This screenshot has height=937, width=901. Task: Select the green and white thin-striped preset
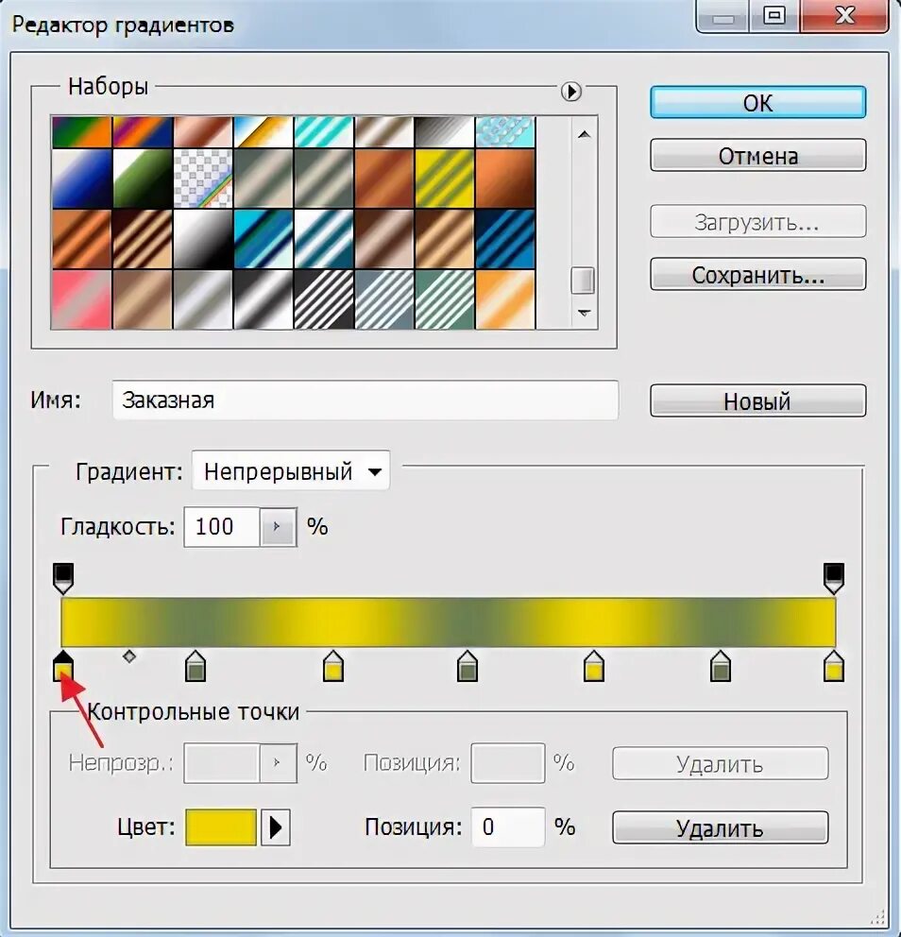click(x=445, y=299)
